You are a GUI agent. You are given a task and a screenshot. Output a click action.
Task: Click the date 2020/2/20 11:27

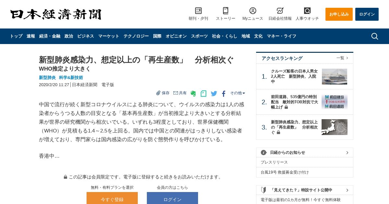click(x=54, y=85)
